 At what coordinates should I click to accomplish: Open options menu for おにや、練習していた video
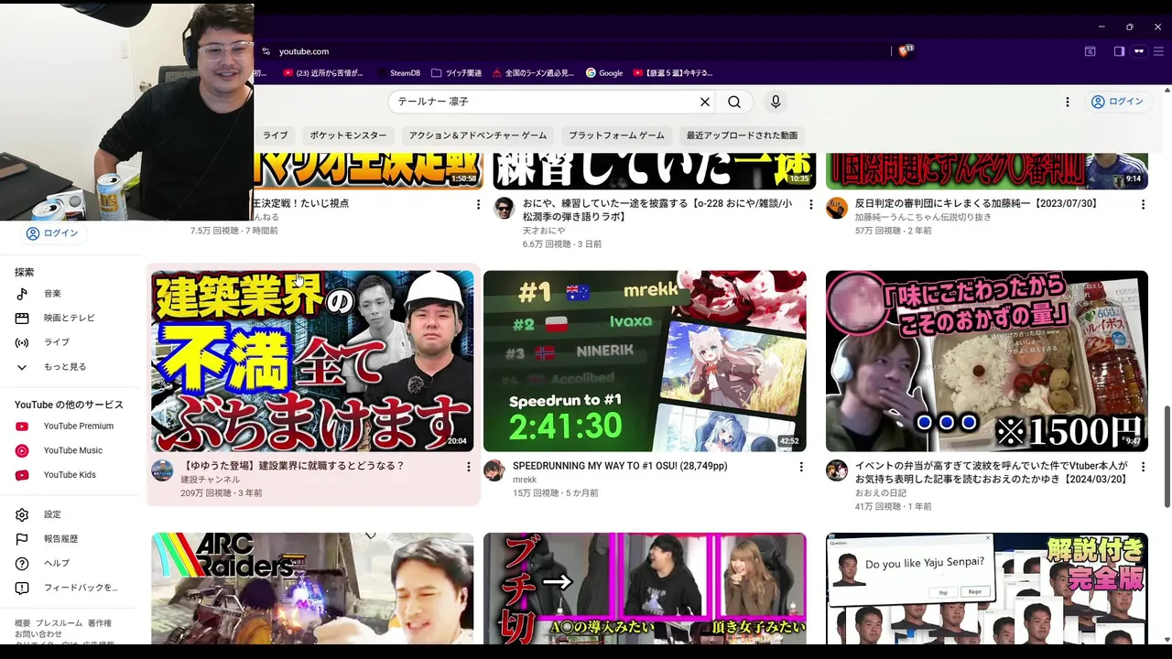810,204
